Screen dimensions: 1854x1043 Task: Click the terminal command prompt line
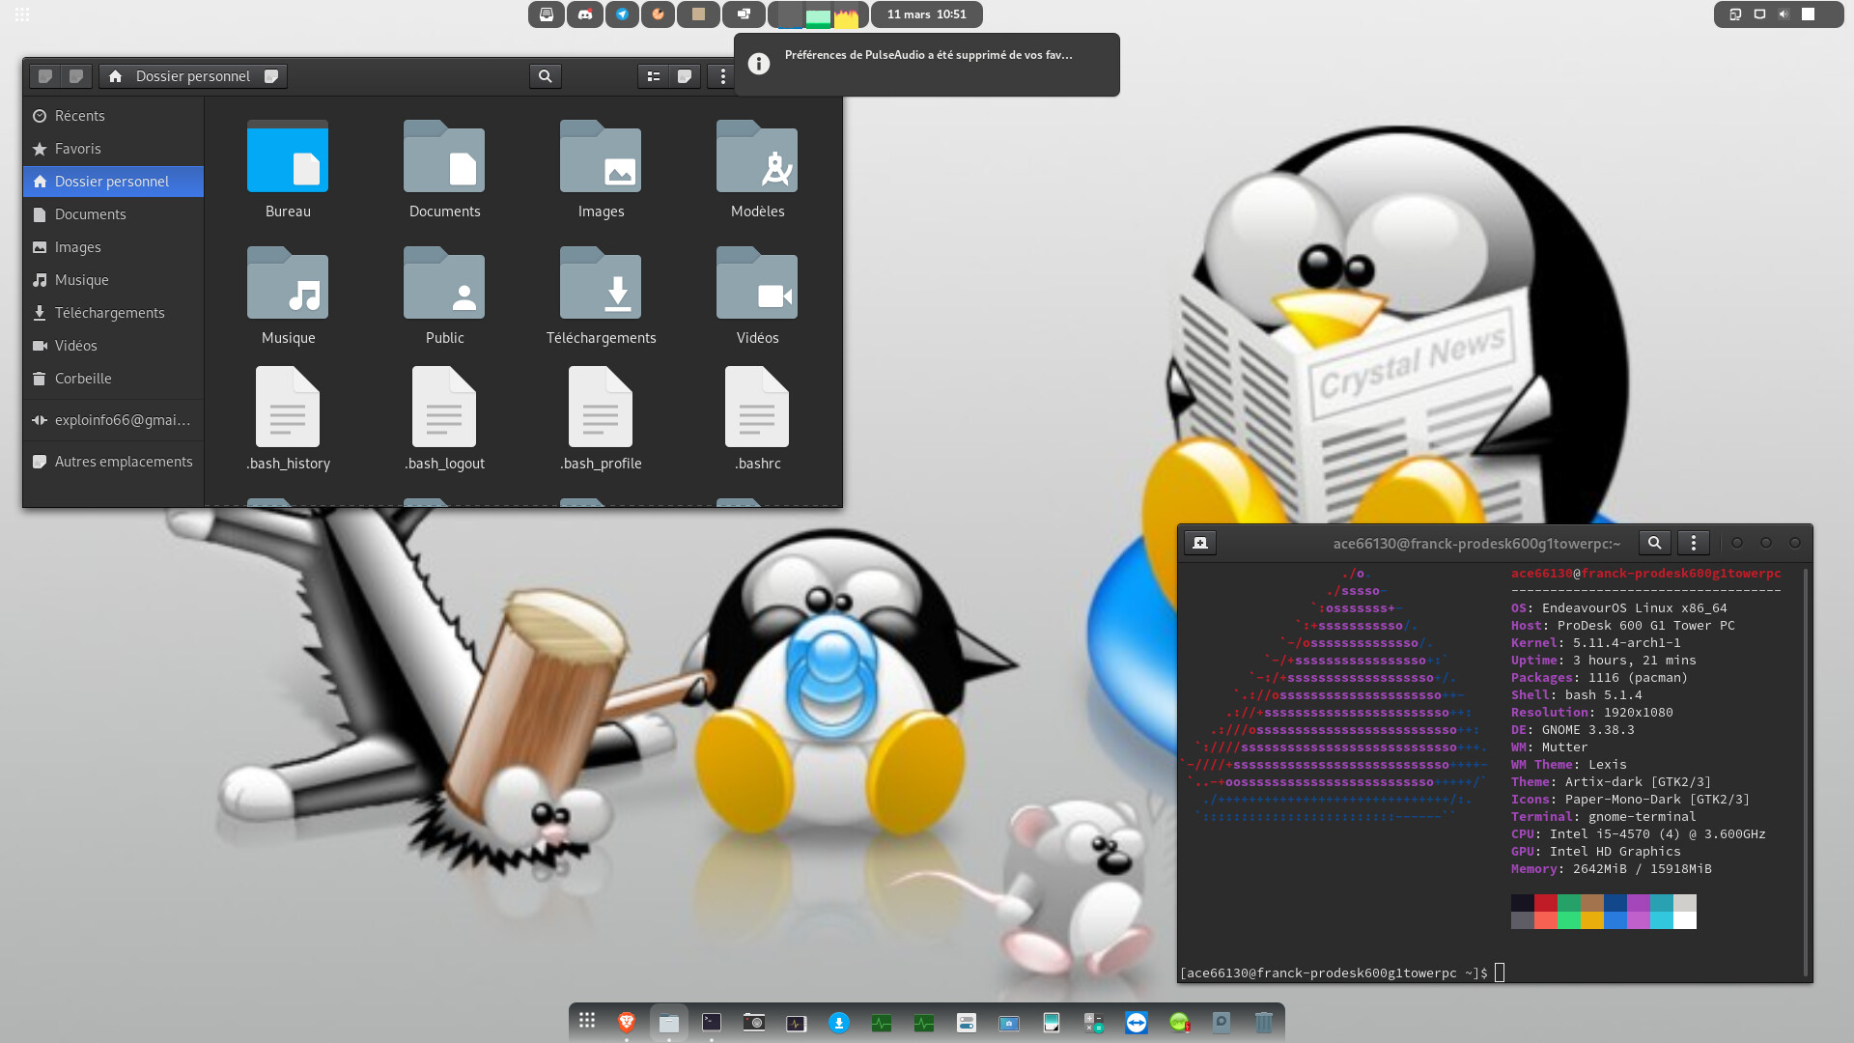pyautogui.click(x=1342, y=973)
